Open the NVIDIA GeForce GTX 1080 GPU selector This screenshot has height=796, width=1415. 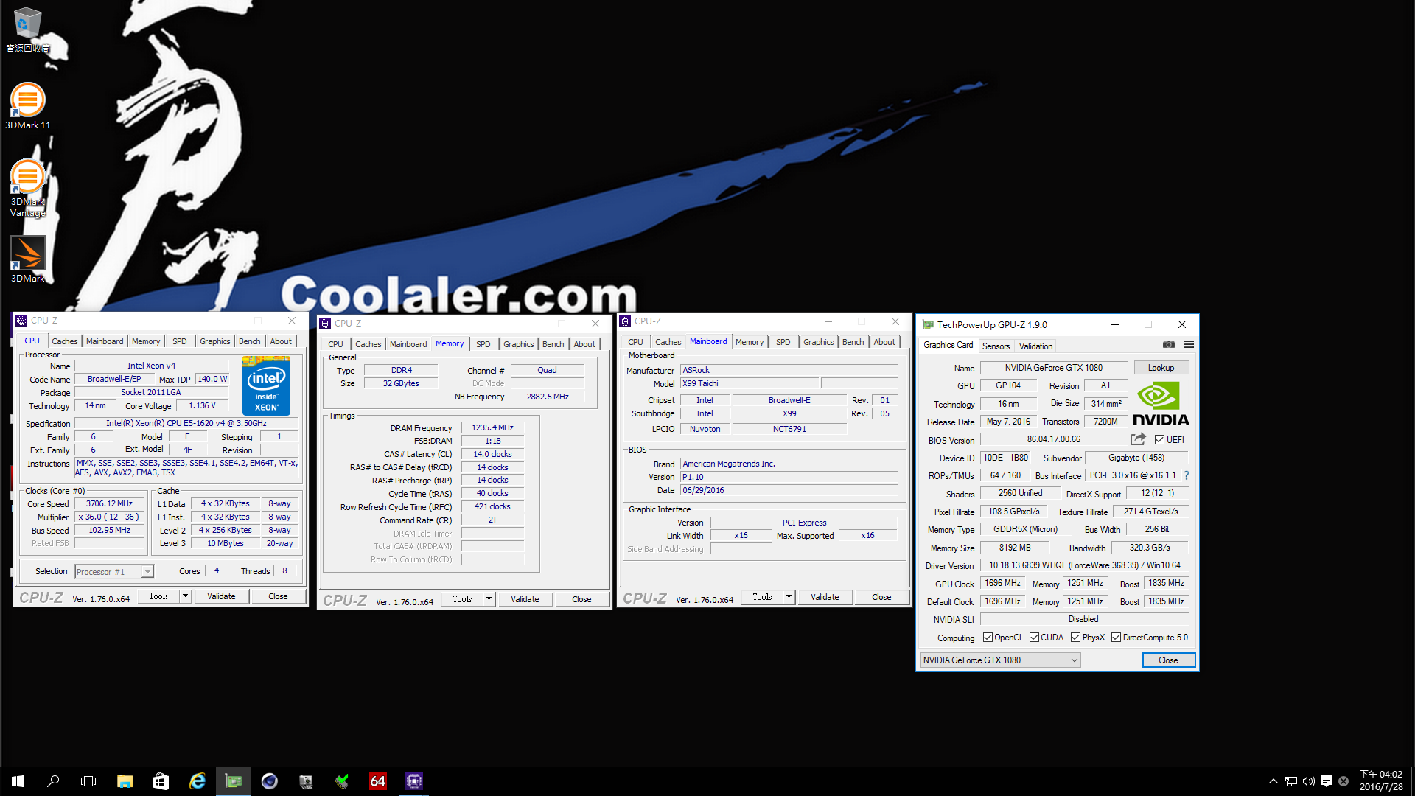1001,660
